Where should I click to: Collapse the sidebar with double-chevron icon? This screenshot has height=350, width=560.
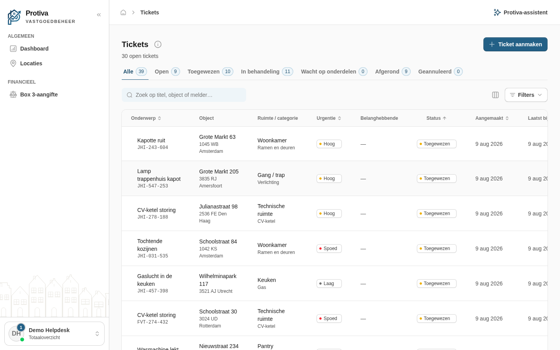tap(99, 15)
